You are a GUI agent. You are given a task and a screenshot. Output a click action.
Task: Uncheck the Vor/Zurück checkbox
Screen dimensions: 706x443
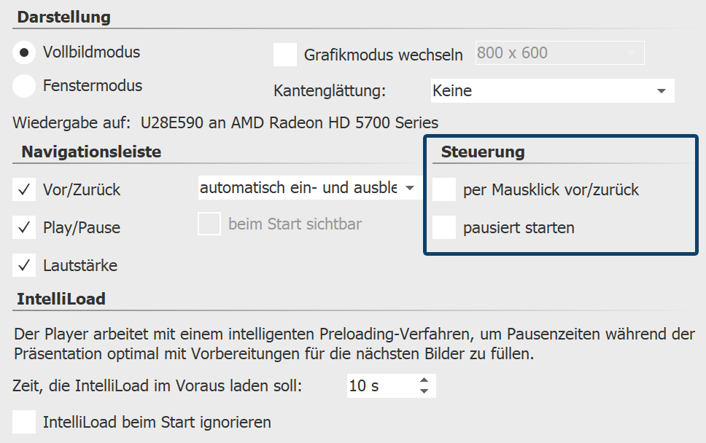click(x=24, y=190)
